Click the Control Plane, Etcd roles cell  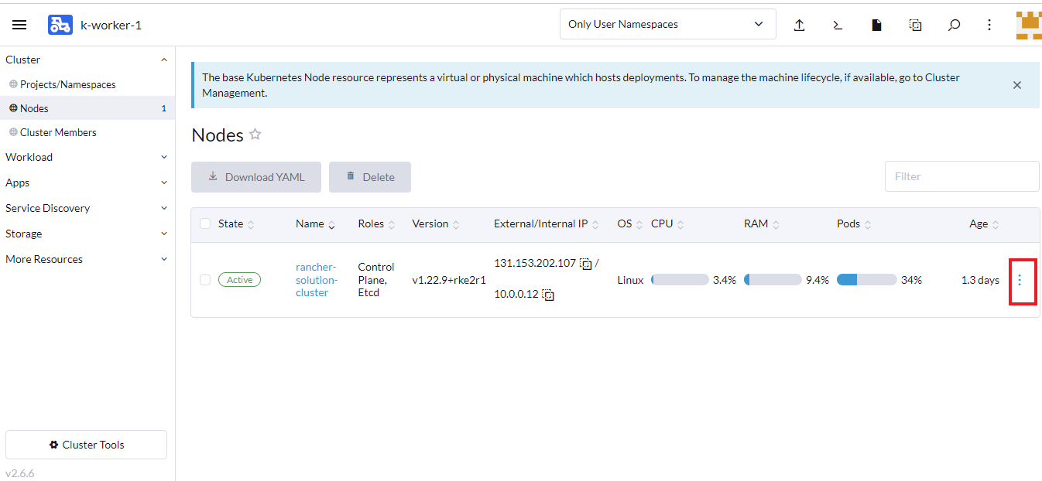pos(376,280)
